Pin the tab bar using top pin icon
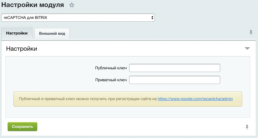The width and height of the screenshot is (258, 138). tap(251, 33)
